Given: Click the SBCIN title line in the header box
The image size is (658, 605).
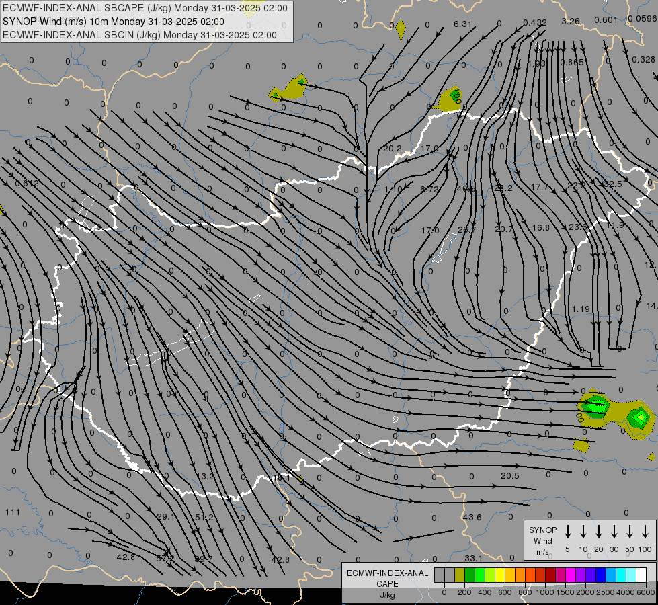Looking at the screenshot, I should (140, 35).
